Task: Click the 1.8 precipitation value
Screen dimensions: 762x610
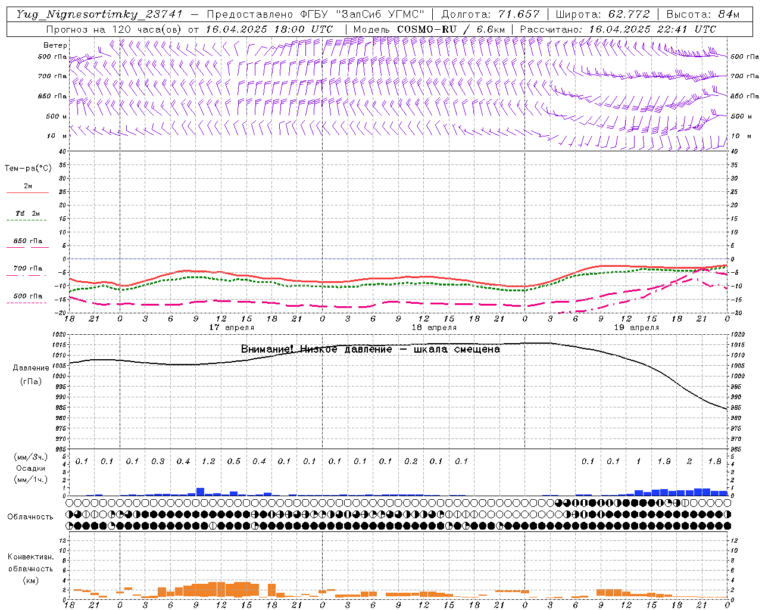Action: (x=714, y=462)
